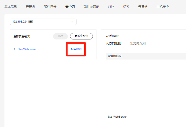This screenshot has width=186, height=127.
Task: Click the Sys-WebServer cell in rules table
Action: coord(117,117)
